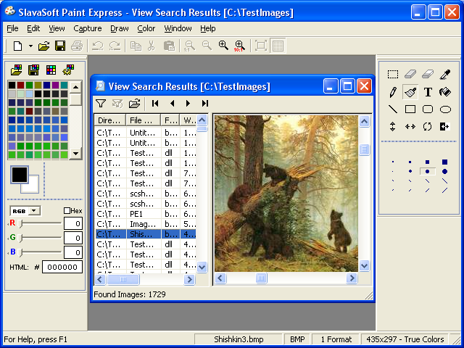Screen dimensions: 464x348
Task: Open the Window menu
Action: point(178,28)
